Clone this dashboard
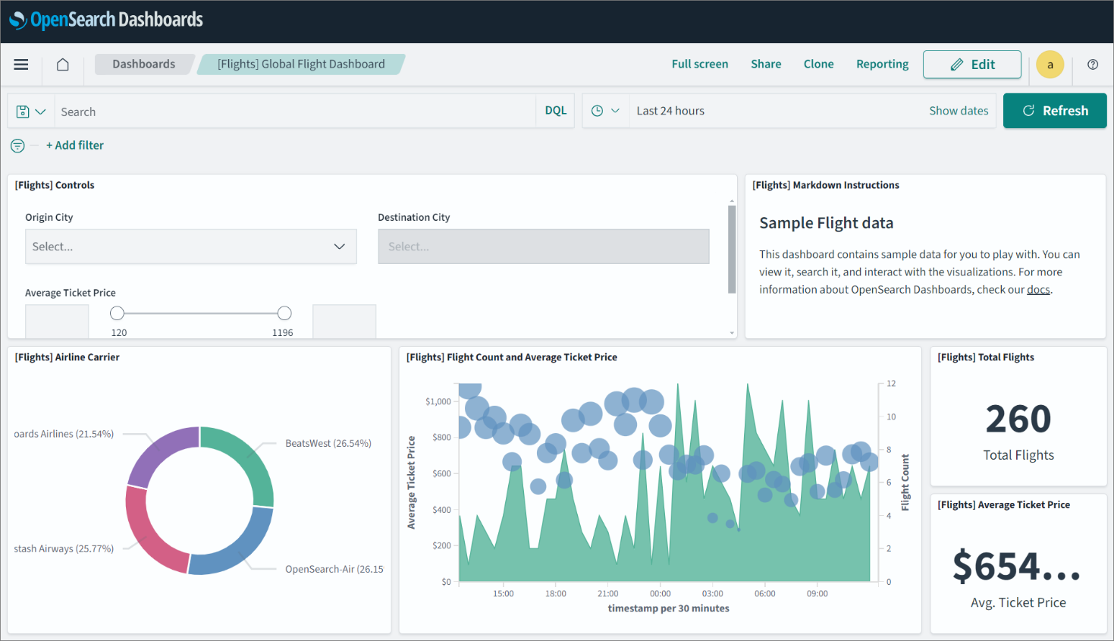 coord(819,64)
